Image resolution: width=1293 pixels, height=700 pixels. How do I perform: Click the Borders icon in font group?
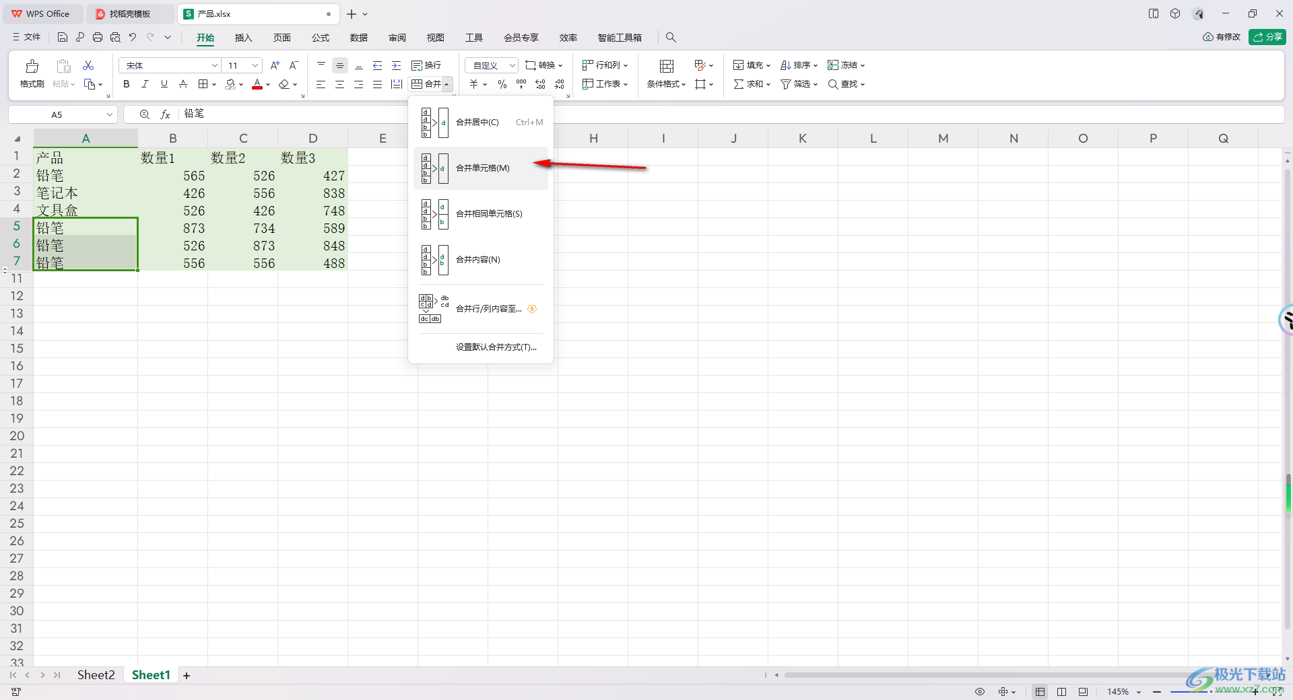coord(203,84)
